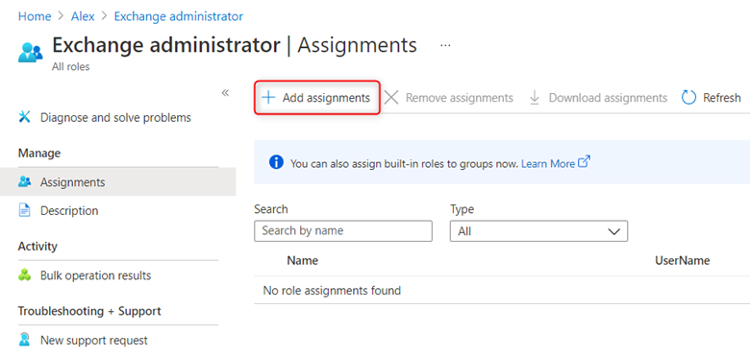Open New support request
750x357 pixels.
94,341
